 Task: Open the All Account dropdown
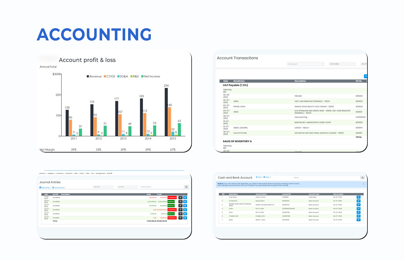(x=305, y=64)
